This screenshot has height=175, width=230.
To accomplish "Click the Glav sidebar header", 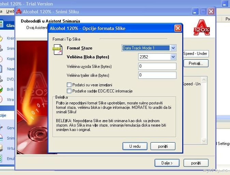I will 7,25.
